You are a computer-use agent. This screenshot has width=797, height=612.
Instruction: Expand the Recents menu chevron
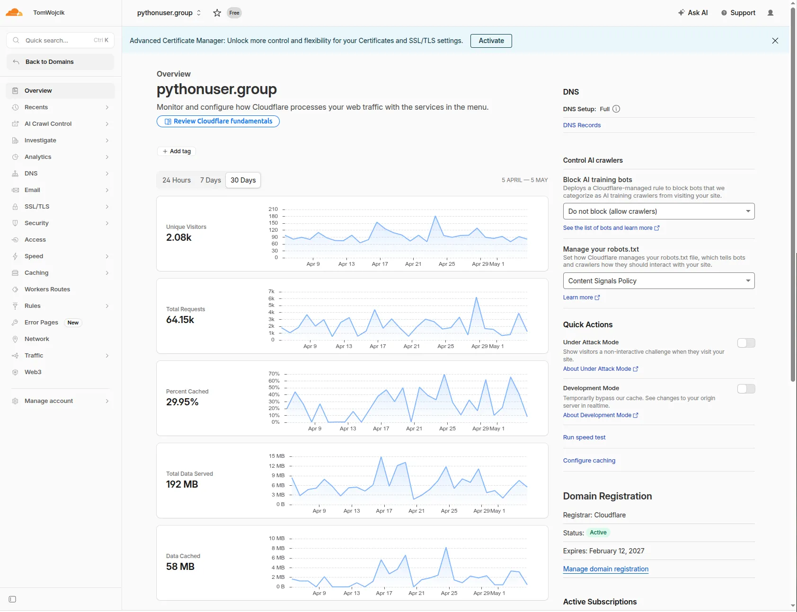(107, 107)
